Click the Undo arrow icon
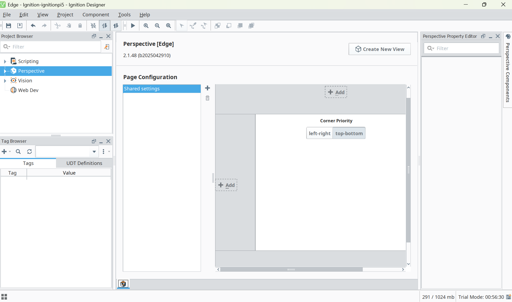This screenshot has height=302, width=512. coord(33,26)
